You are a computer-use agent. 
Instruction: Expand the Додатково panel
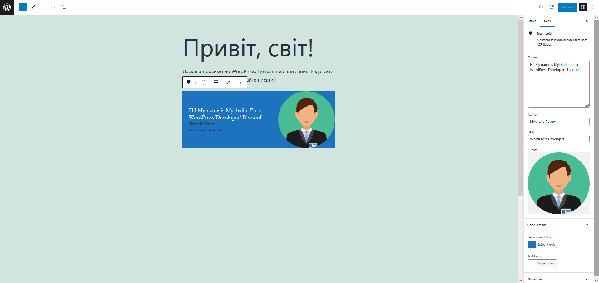click(x=559, y=279)
